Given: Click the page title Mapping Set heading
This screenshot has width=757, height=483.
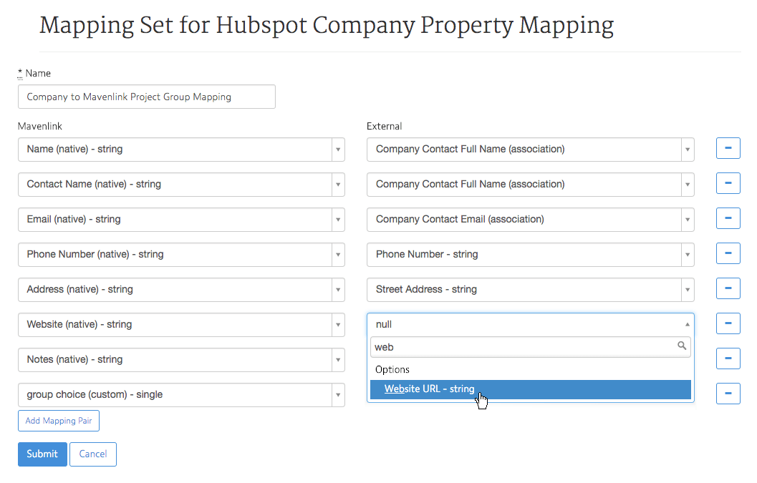Looking at the screenshot, I should coord(327,26).
